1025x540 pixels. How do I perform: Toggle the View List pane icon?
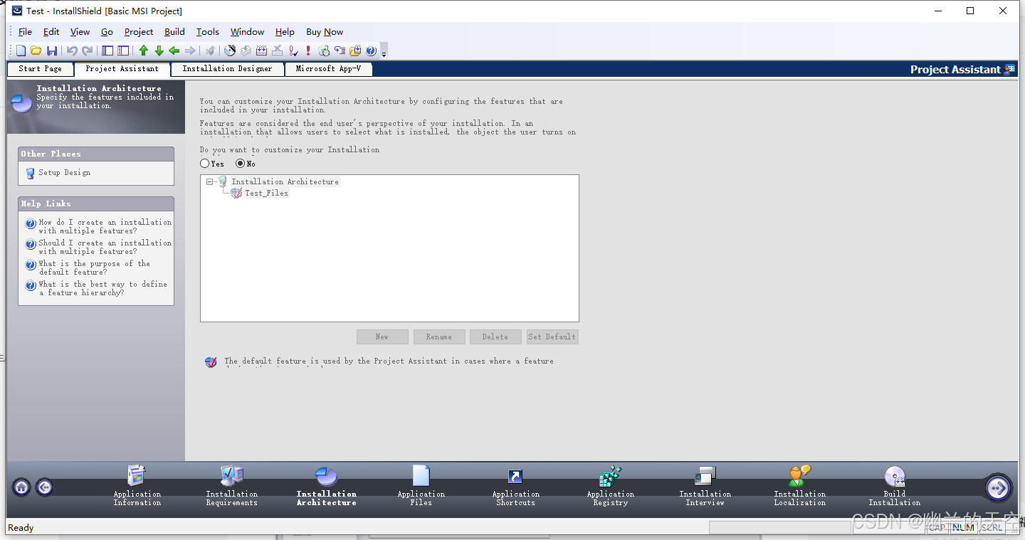click(107, 51)
